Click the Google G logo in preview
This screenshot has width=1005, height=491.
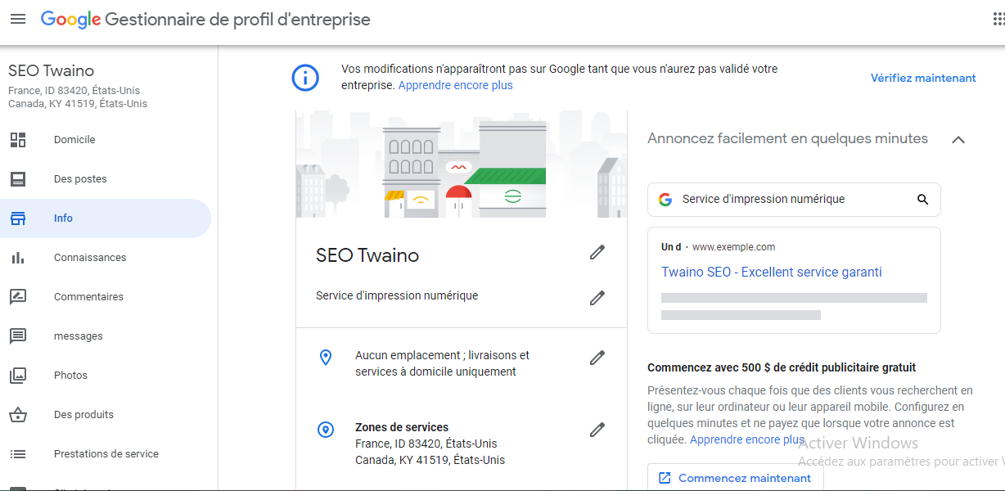coord(665,199)
